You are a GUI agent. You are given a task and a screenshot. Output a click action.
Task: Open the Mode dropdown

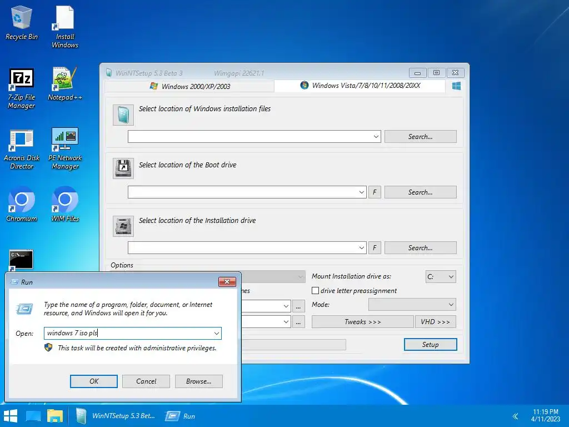click(412, 304)
